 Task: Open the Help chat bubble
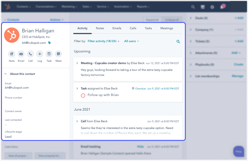coord(238,151)
